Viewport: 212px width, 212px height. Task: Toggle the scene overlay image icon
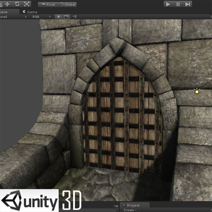66,17
